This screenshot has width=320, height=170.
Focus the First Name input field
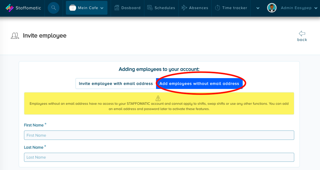coord(159,135)
